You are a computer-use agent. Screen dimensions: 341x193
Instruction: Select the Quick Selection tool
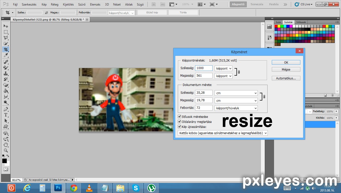point(6,43)
